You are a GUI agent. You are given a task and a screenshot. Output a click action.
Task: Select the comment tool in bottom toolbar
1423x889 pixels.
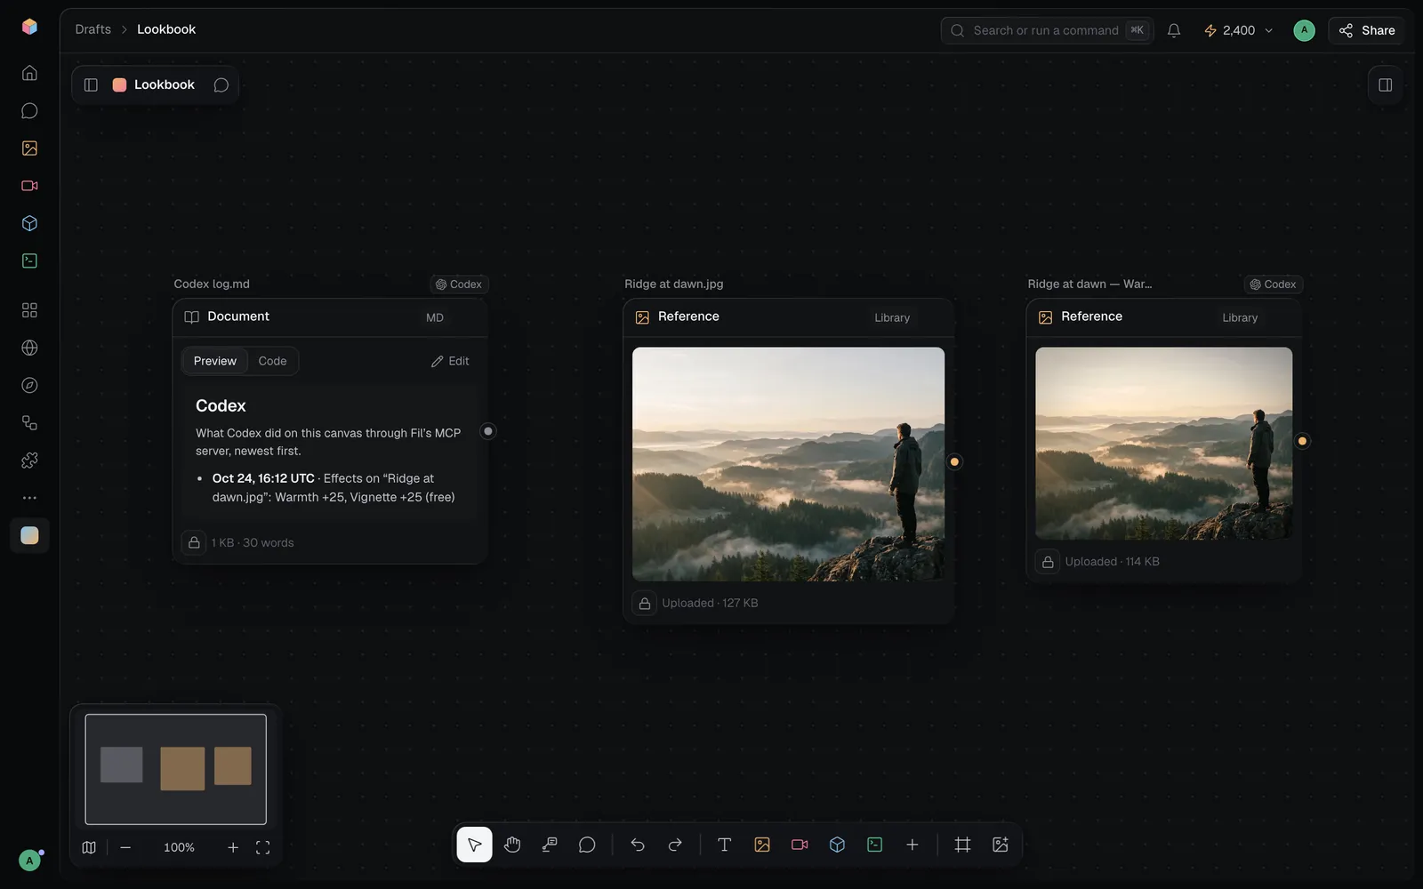tap(587, 845)
